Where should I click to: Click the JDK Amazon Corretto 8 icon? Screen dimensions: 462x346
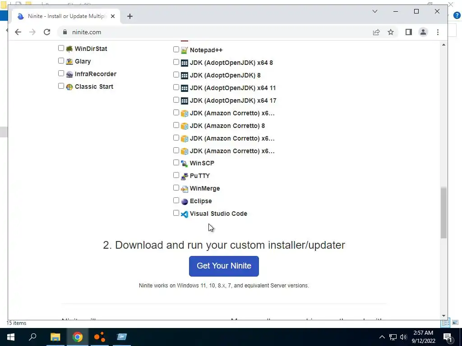pyautogui.click(x=184, y=126)
